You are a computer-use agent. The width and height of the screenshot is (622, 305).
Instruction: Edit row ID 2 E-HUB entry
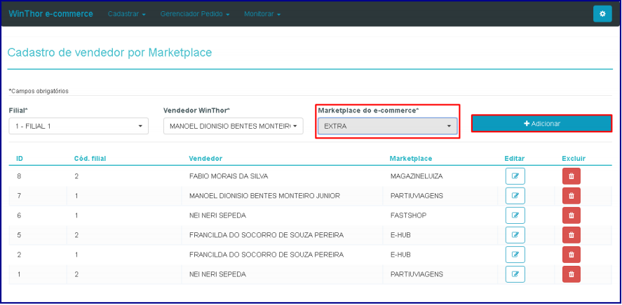click(515, 255)
